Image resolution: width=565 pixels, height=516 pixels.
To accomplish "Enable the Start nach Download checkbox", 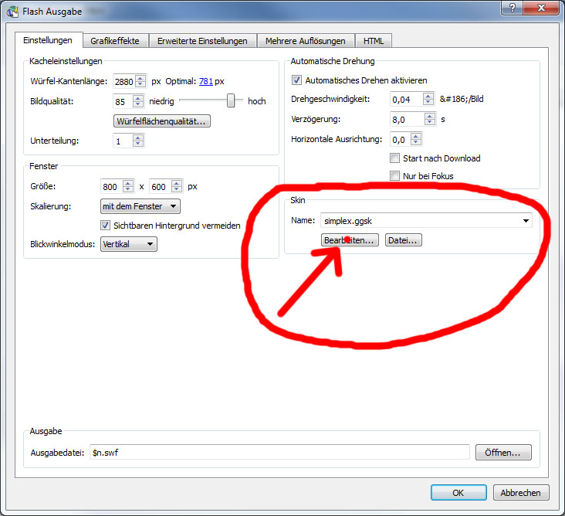I will click(395, 158).
